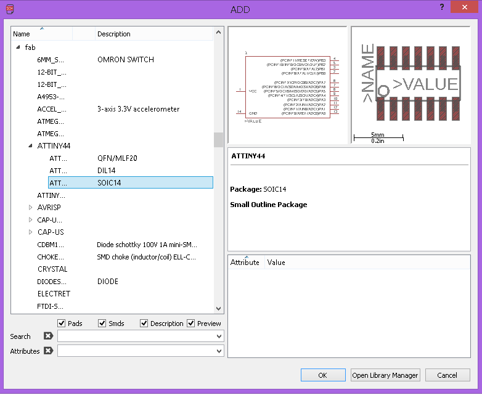Click the SOIC14 footprint package preview
This screenshot has height=395, width=482.
click(411, 86)
